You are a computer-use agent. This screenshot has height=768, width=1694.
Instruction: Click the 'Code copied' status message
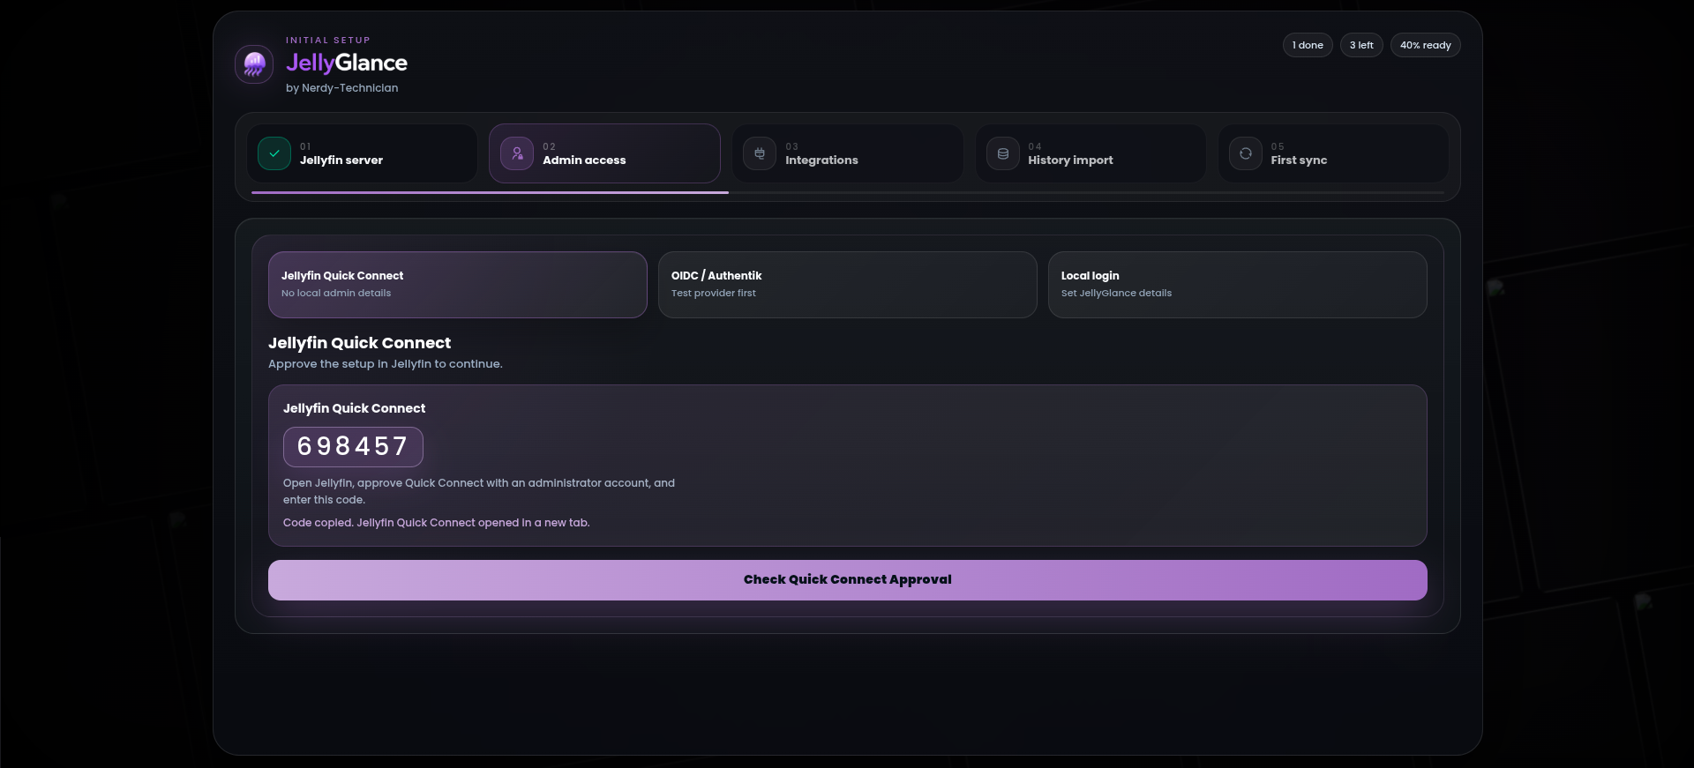tap(437, 523)
